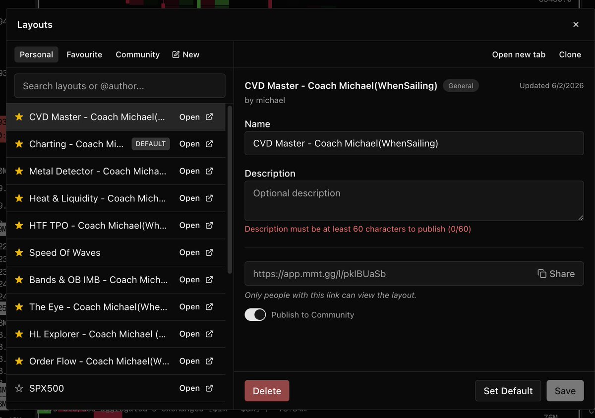The width and height of the screenshot is (595, 418).
Task: Save layout changes
Action: [x=565, y=391]
